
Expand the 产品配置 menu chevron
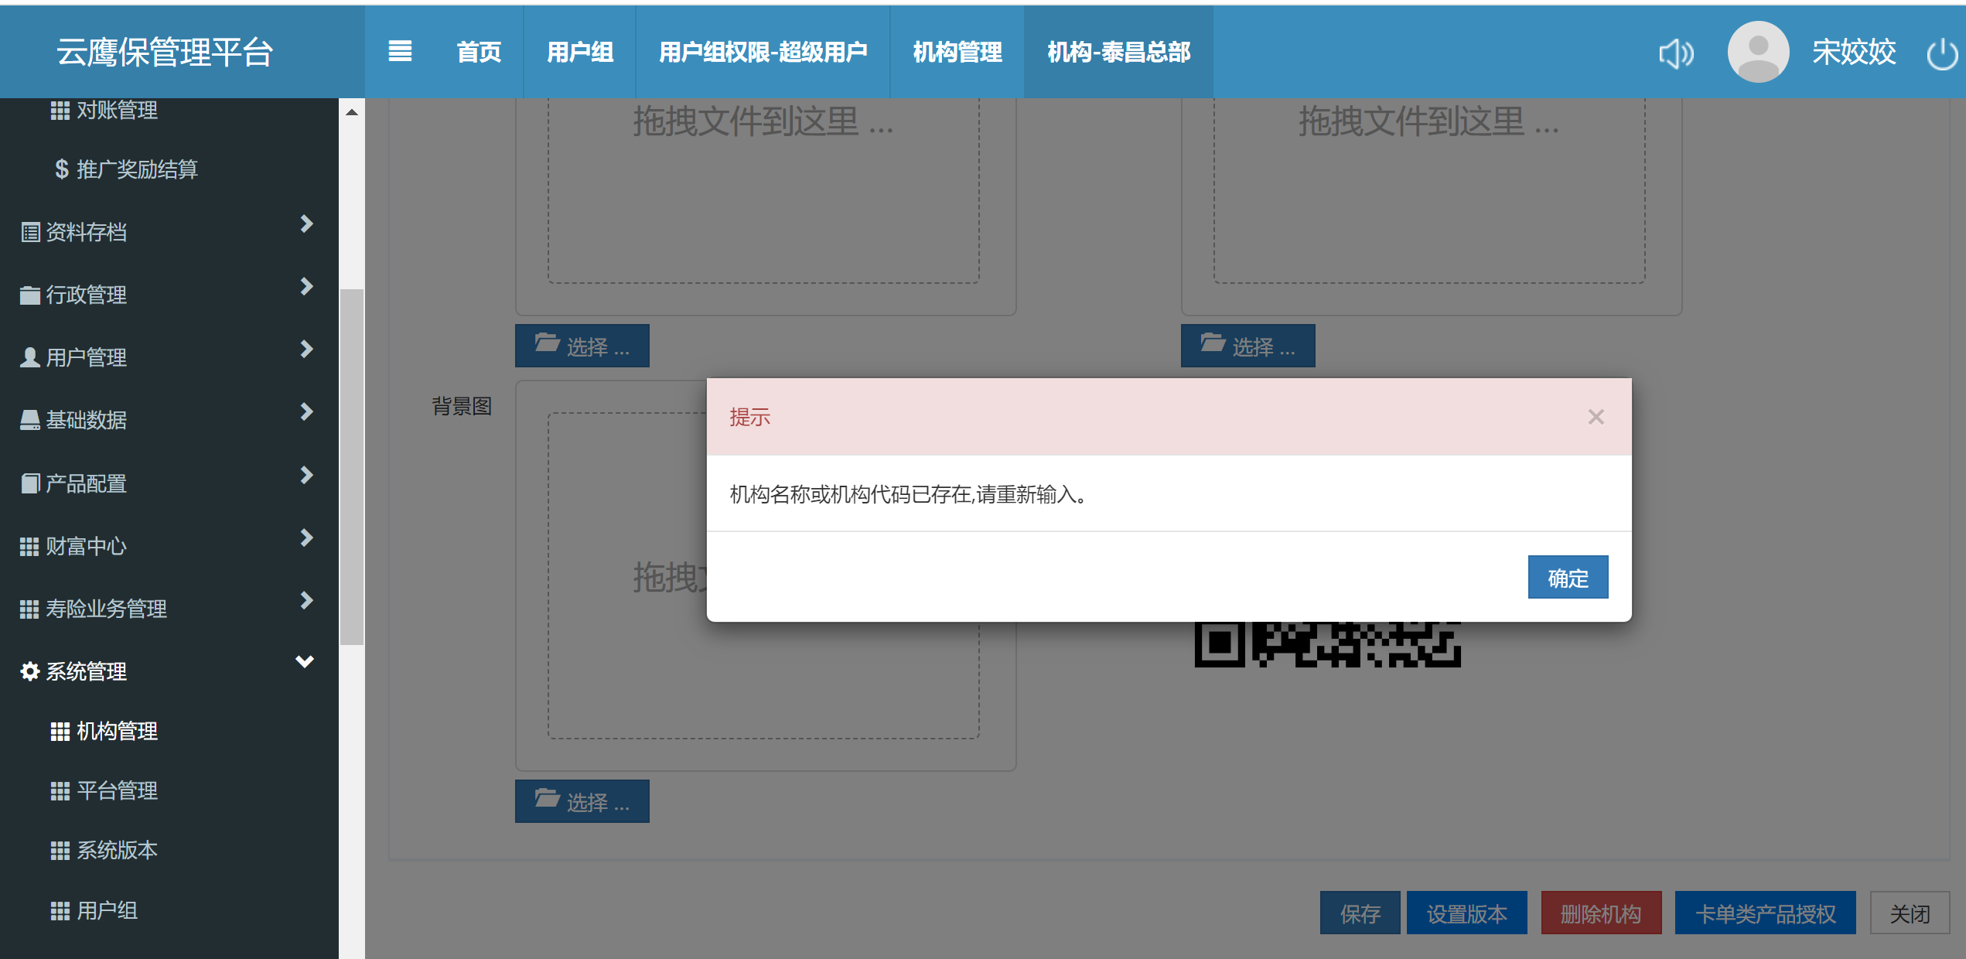306,475
